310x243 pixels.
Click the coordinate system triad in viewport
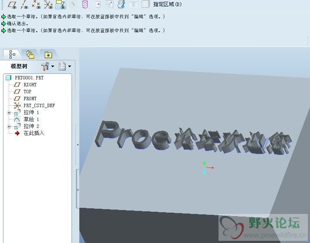point(208,168)
